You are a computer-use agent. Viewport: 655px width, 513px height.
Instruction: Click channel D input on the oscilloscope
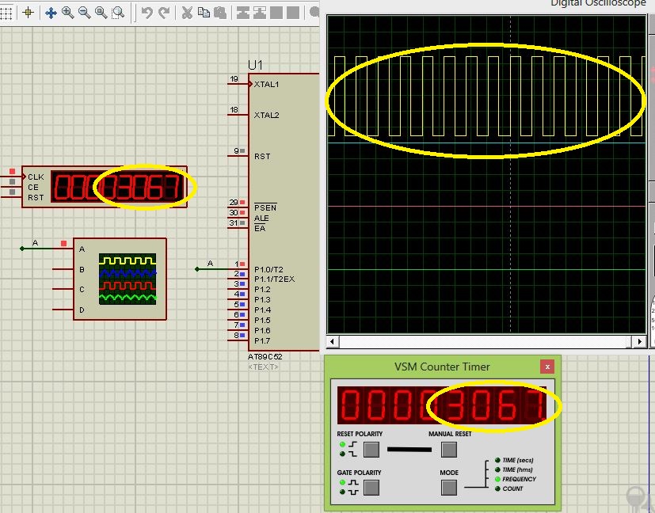pos(82,310)
